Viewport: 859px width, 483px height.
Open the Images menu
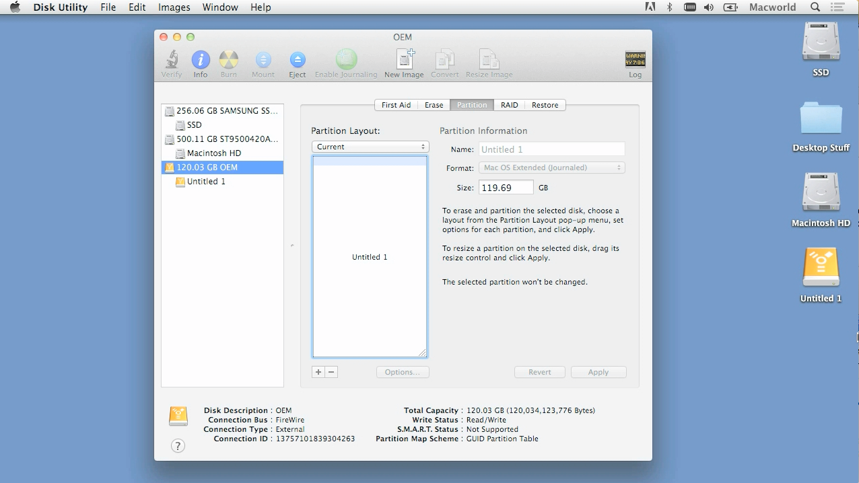[174, 7]
